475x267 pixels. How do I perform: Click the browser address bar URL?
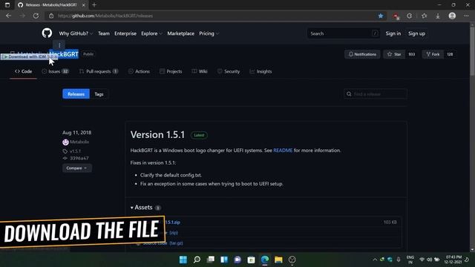pos(105,16)
